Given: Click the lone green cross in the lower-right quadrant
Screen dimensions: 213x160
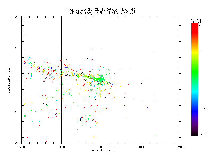Looking at the screenshot, I should tap(155, 135).
